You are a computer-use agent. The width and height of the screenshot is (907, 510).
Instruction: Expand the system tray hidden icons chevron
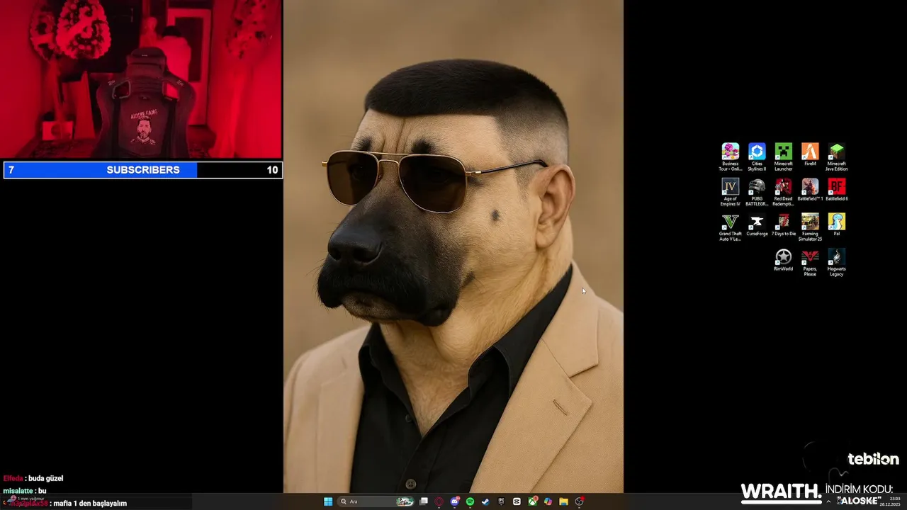pyautogui.click(x=828, y=501)
